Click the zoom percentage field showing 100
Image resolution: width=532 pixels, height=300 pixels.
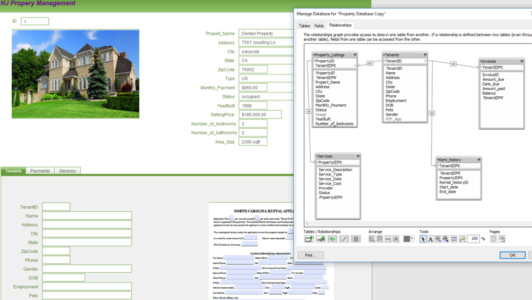coord(473,239)
